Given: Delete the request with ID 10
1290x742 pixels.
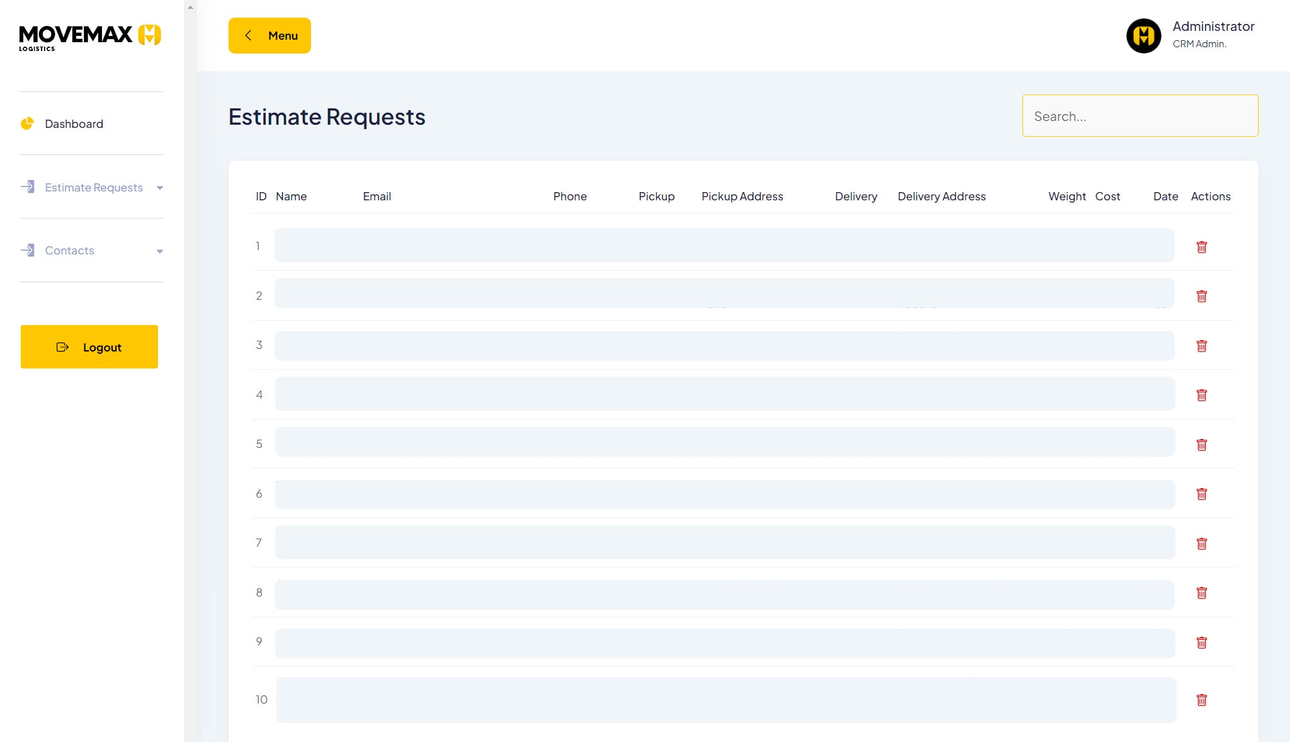Looking at the screenshot, I should click(1201, 700).
